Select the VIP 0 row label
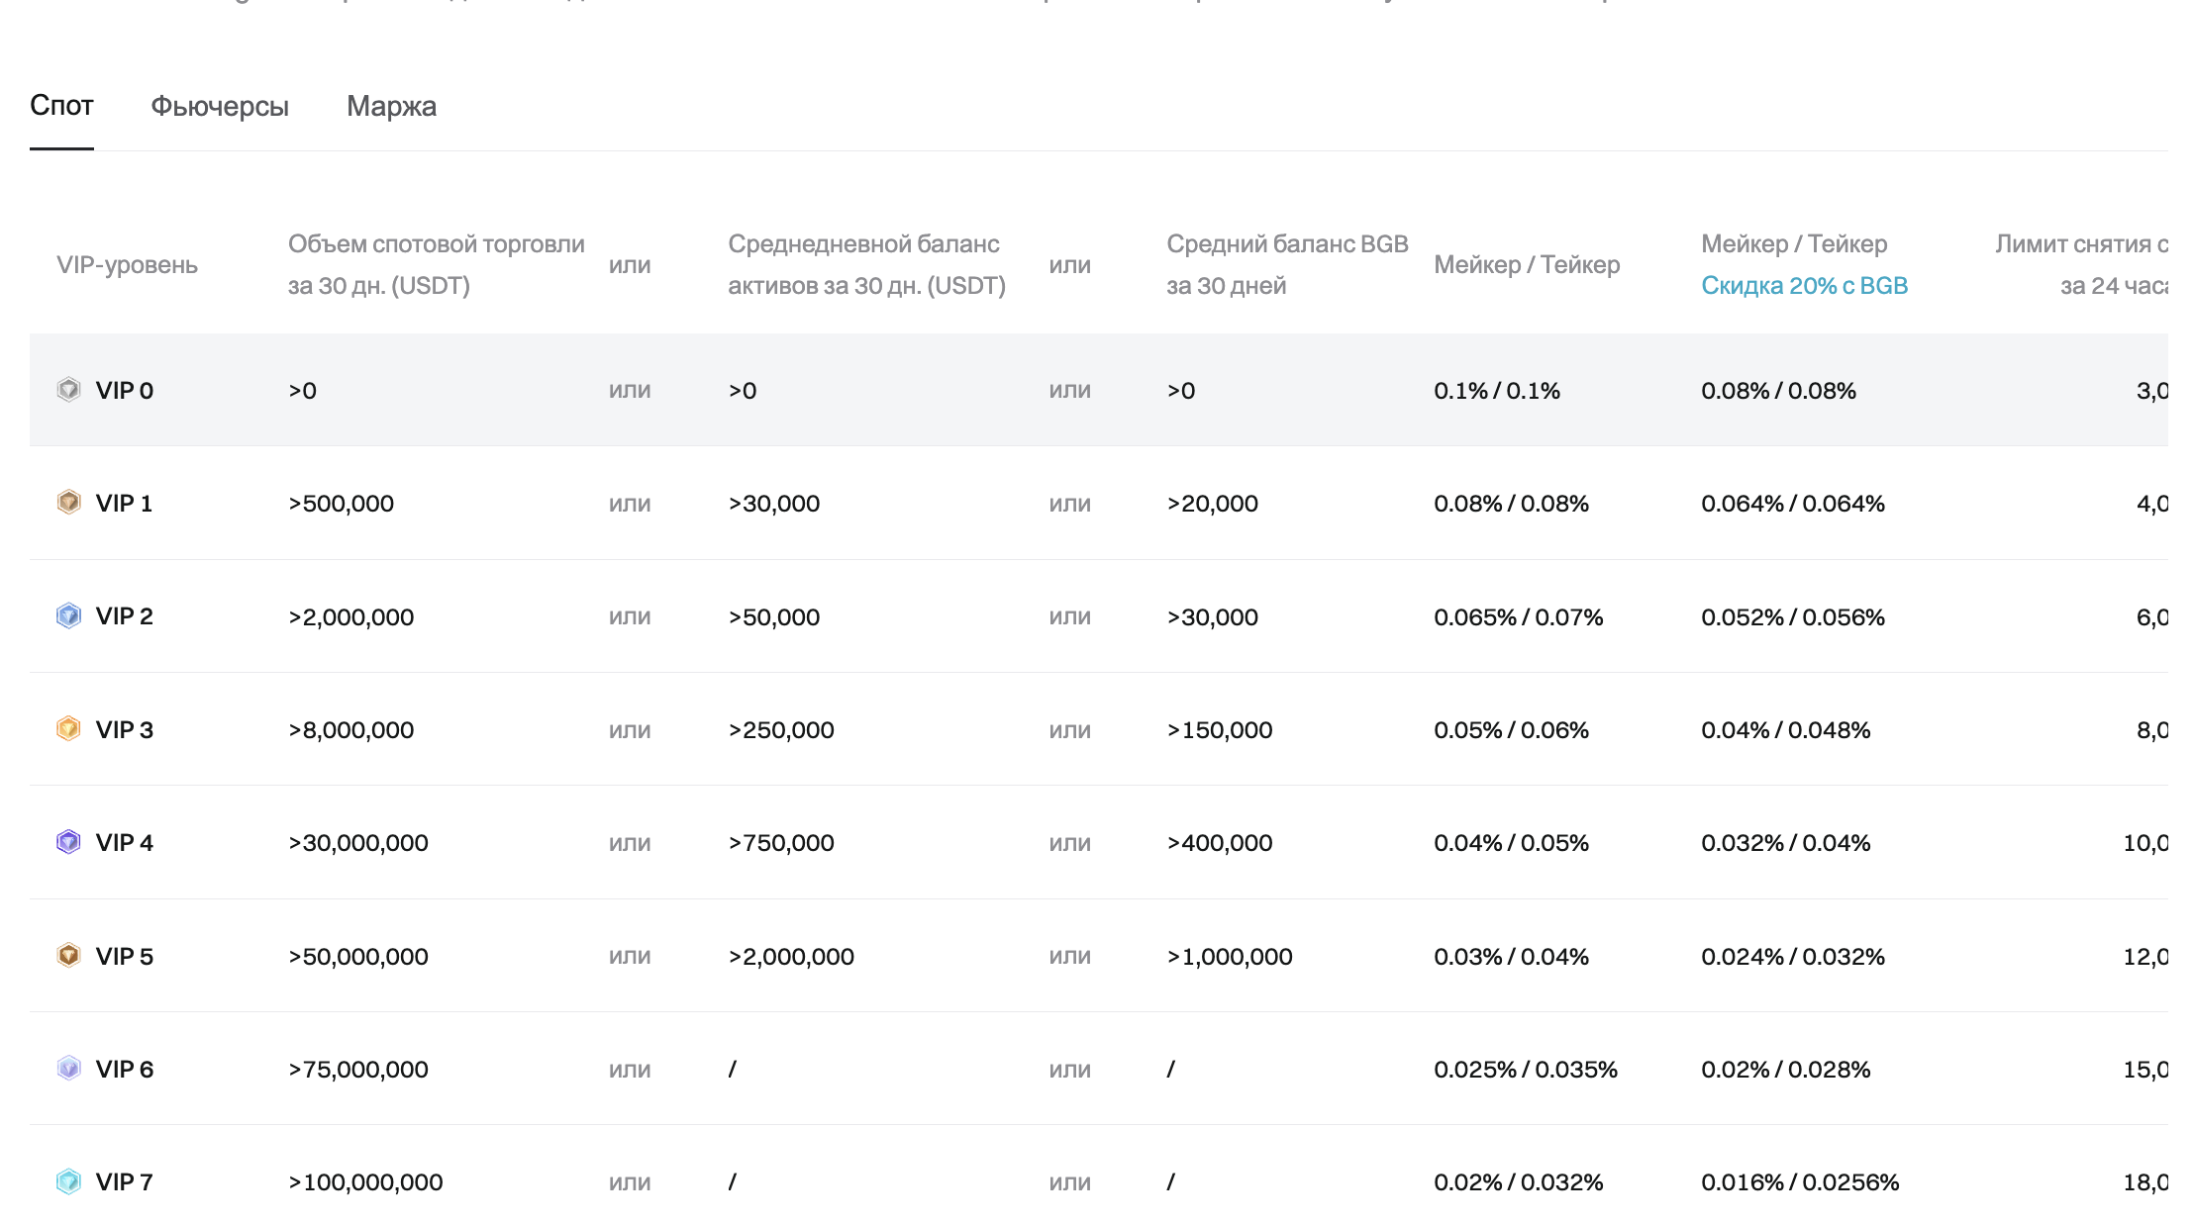This screenshot has width=2194, height=1223. tap(125, 390)
